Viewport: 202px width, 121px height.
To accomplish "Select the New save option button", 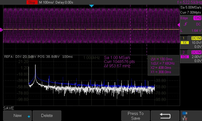I will pyautogui.click(x=17, y=116).
